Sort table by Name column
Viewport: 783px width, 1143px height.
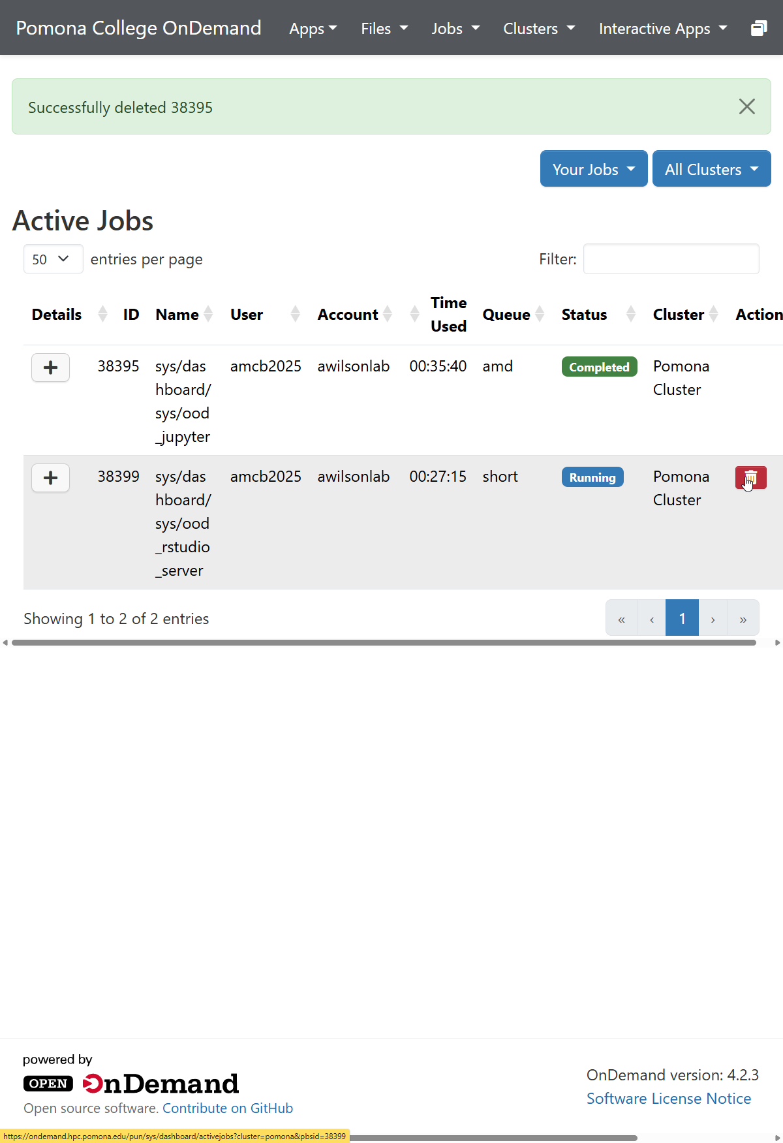click(184, 314)
